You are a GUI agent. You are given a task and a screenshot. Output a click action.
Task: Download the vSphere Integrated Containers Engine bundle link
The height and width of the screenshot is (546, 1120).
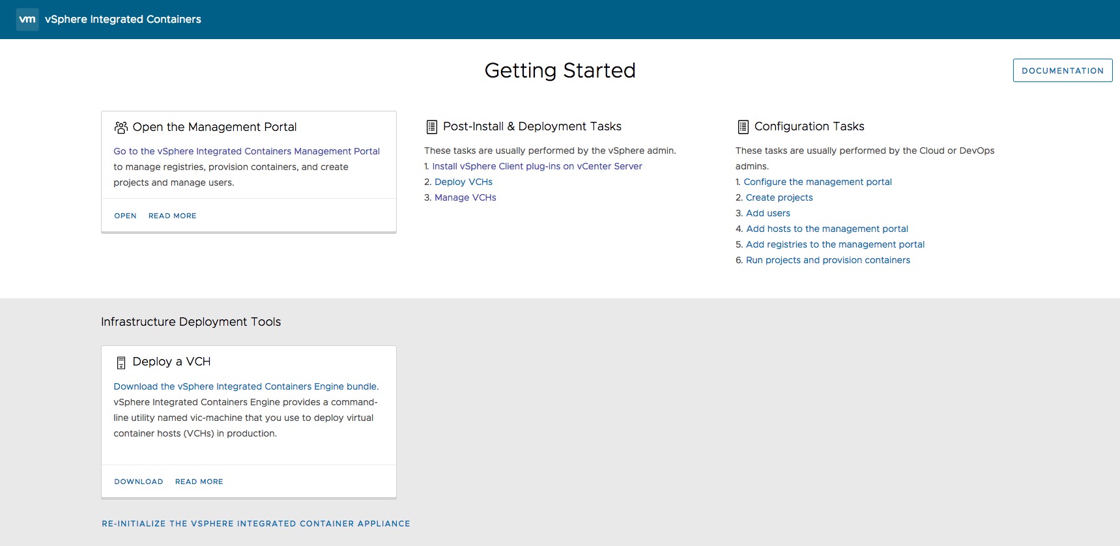pyautogui.click(x=246, y=386)
